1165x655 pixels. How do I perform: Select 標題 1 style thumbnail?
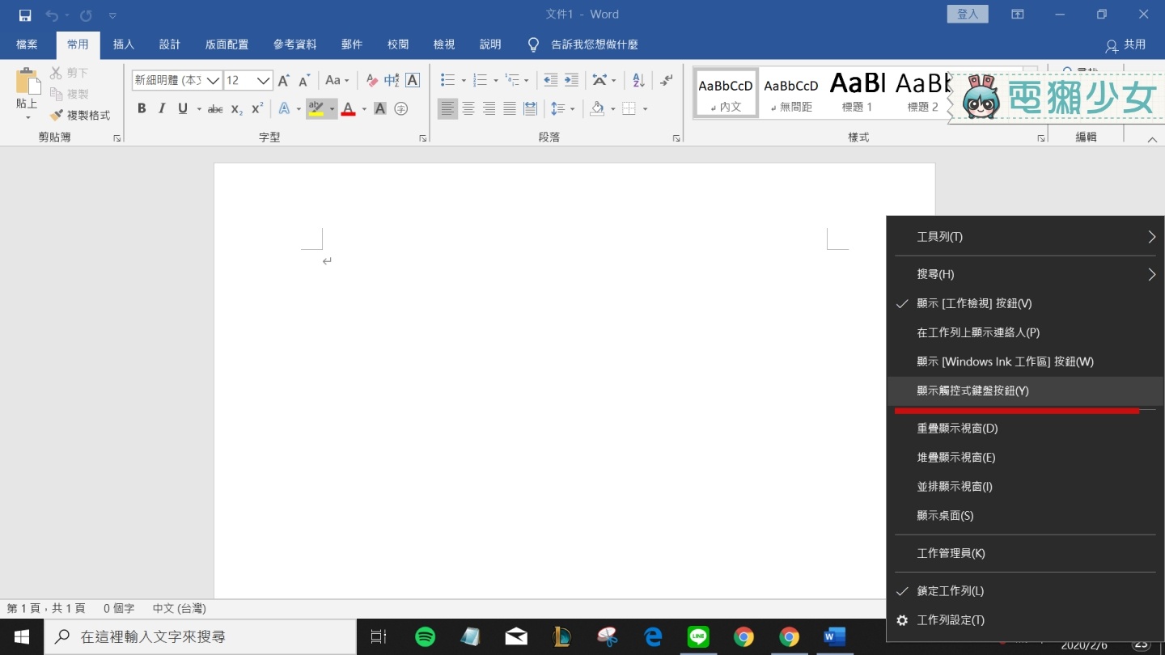point(857,93)
